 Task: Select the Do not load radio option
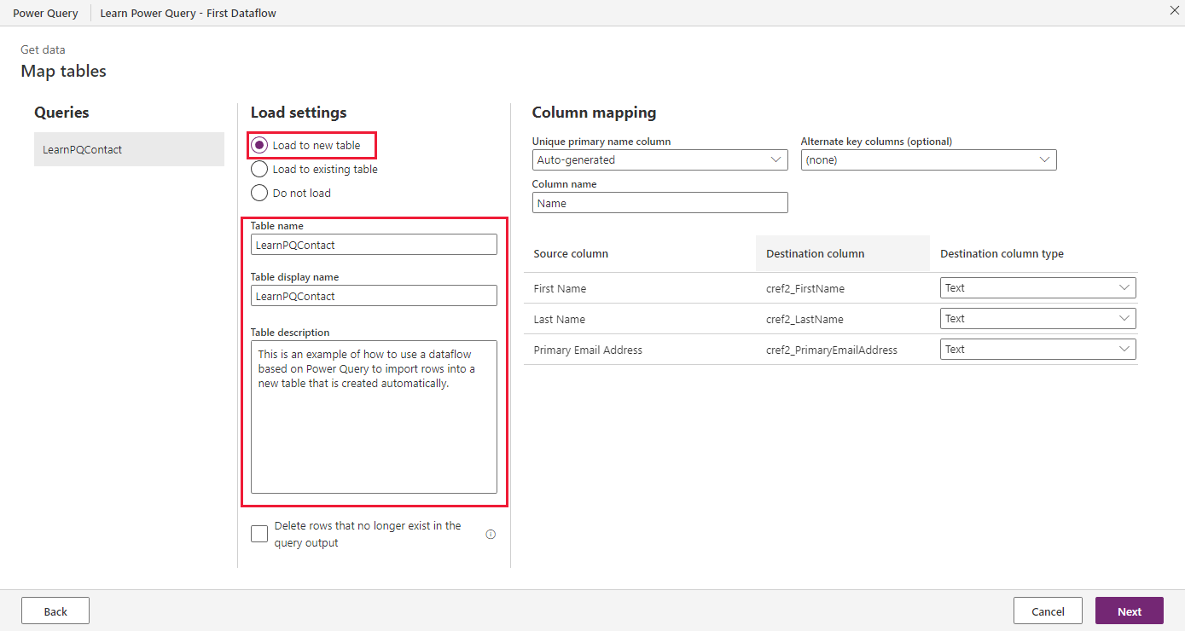(259, 193)
